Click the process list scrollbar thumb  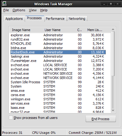point(113,54)
